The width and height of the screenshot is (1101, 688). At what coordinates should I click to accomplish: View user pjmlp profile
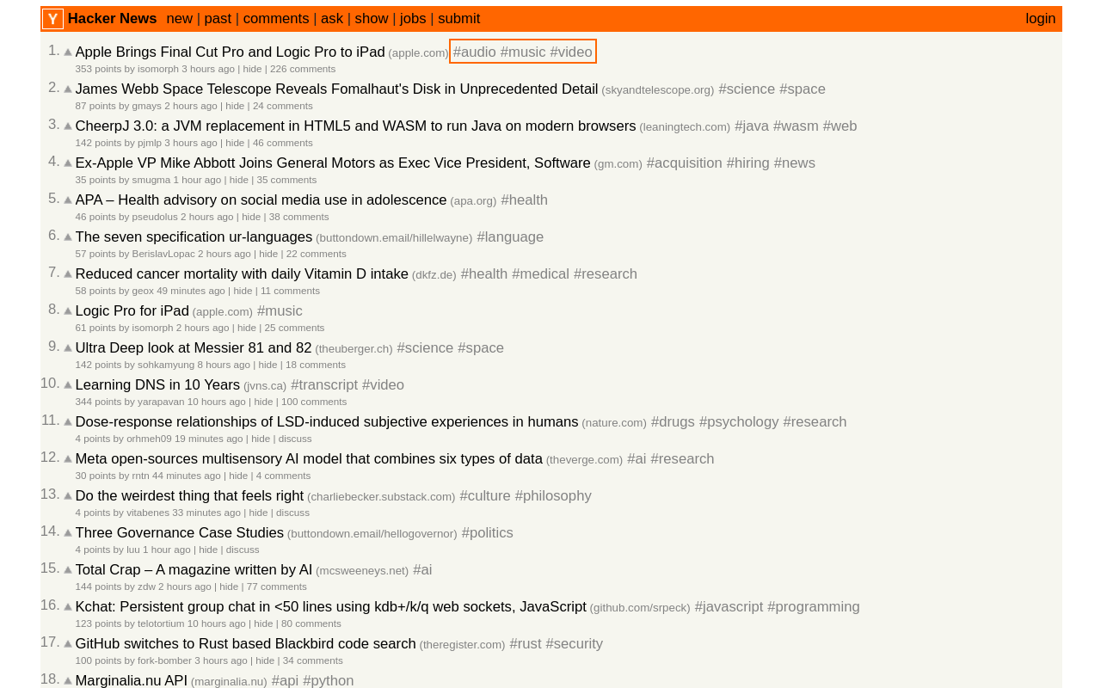(150, 143)
